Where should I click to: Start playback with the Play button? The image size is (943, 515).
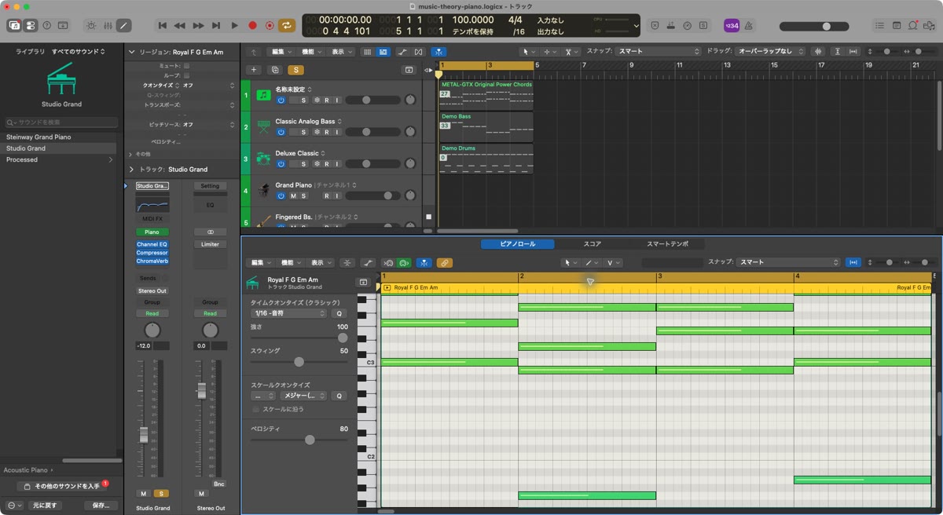pos(234,25)
